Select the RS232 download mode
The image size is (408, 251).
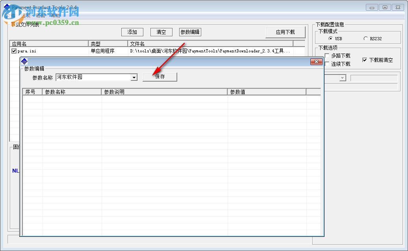(366, 39)
